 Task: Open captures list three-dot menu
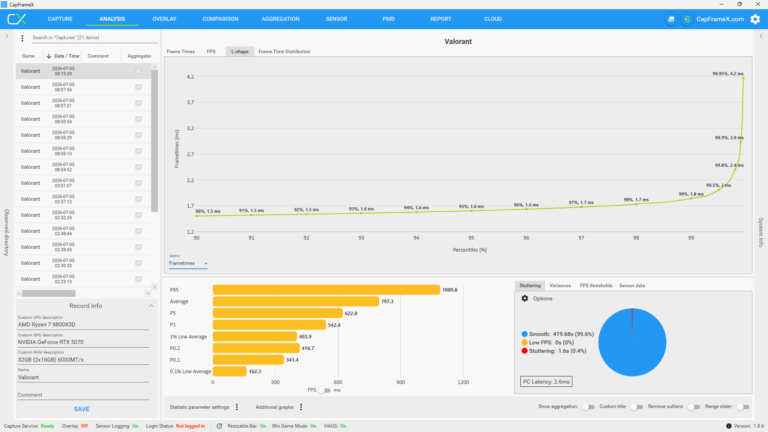tap(22, 38)
